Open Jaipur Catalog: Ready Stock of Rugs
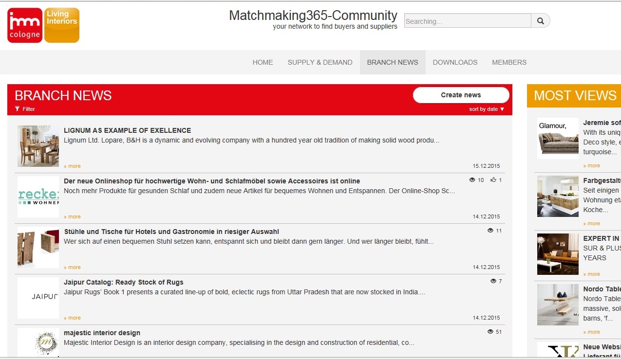This screenshot has width=621, height=359. (x=124, y=282)
